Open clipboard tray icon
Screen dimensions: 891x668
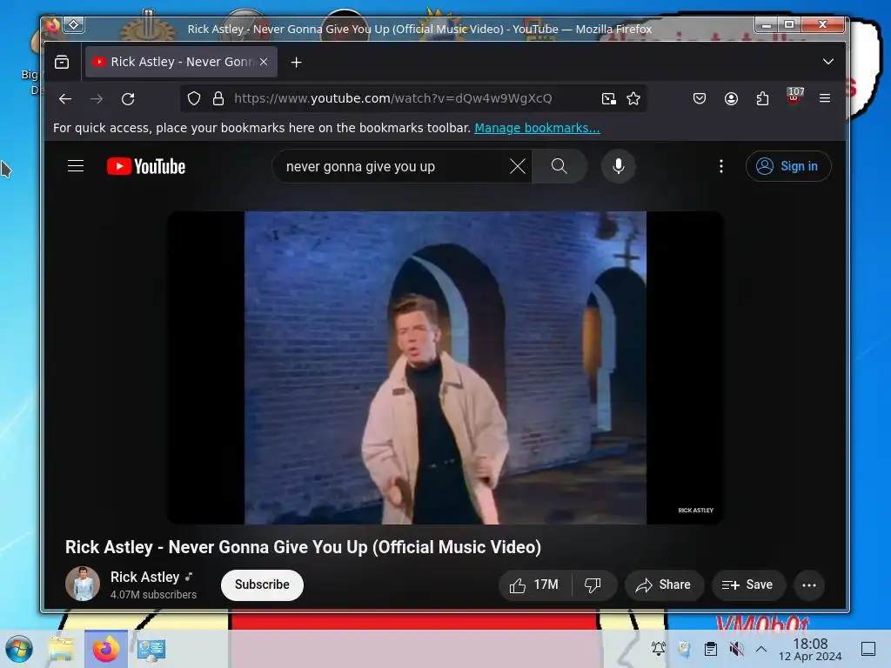710,649
